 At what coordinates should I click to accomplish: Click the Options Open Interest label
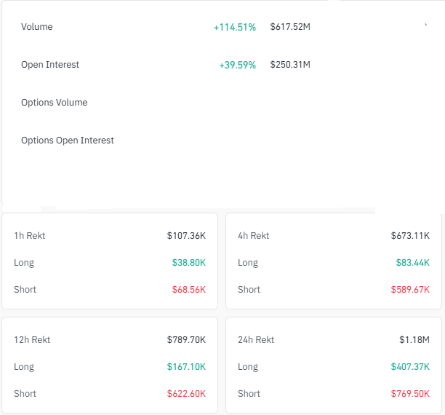pos(68,141)
